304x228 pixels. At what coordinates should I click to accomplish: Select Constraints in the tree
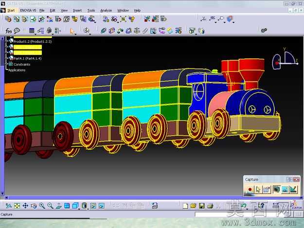[x=22, y=64]
